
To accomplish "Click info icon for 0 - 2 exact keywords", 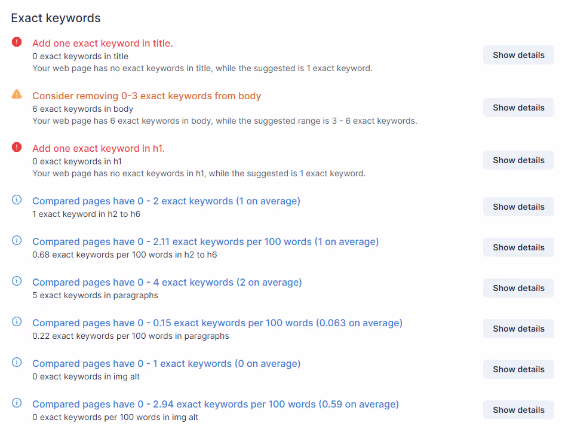I will 17,200.
